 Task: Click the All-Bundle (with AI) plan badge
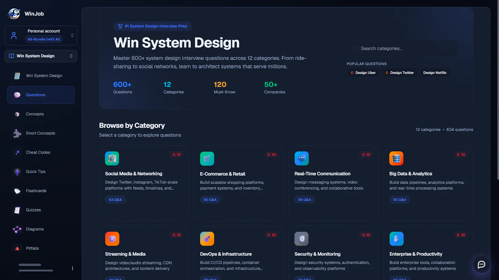point(44,39)
